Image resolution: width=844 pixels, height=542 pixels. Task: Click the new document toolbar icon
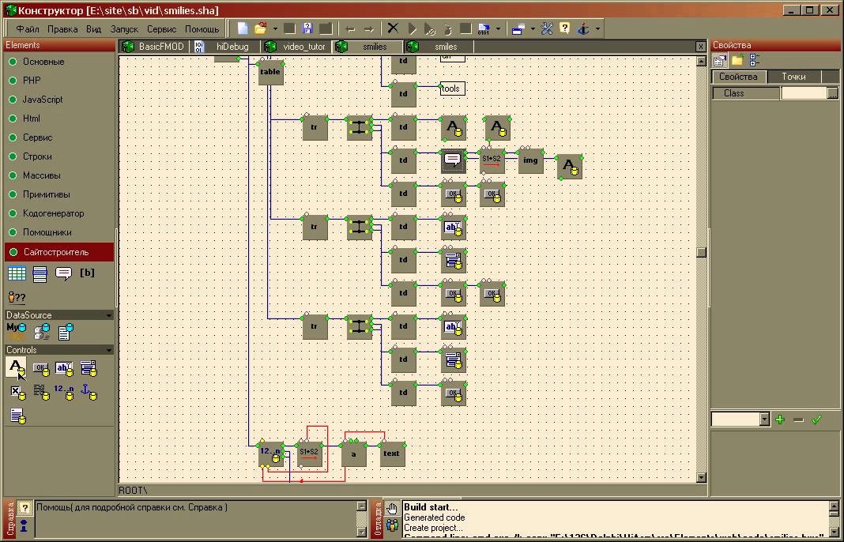pyautogui.click(x=243, y=28)
